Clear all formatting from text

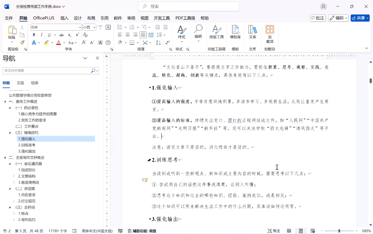[85, 35]
